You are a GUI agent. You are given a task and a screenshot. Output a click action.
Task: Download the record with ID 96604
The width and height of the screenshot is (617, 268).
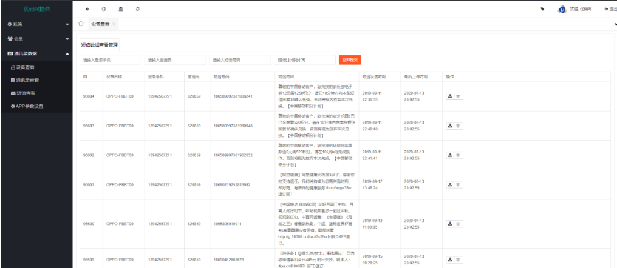450,96
